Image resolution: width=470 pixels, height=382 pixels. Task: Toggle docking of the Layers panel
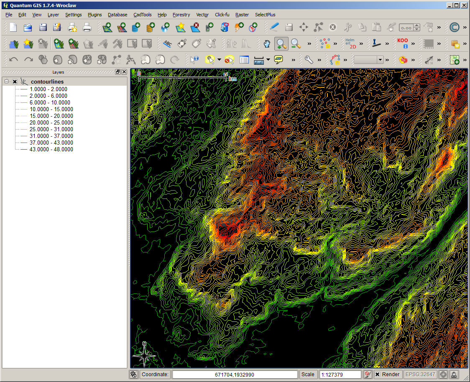117,71
